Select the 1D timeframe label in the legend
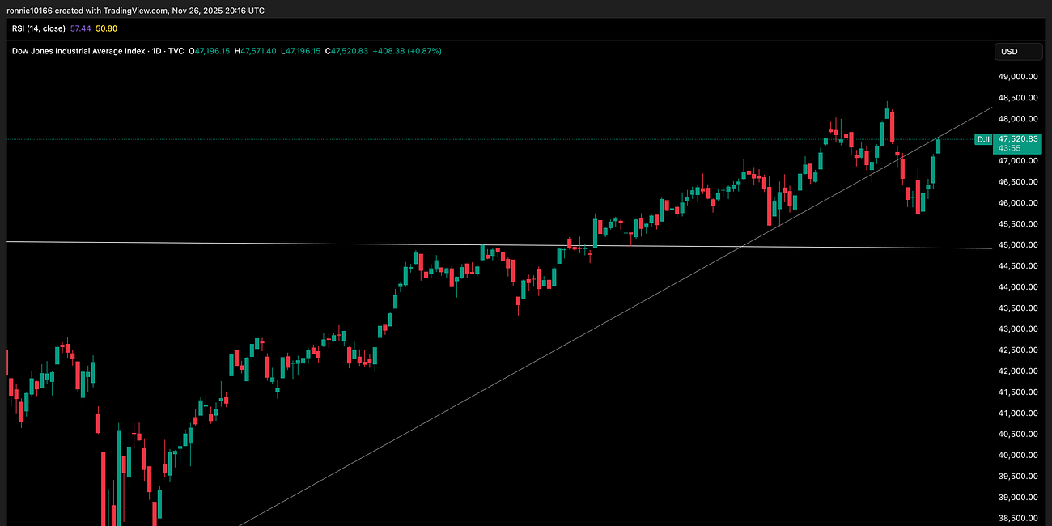Image resolution: width=1052 pixels, height=526 pixels. [x=157, y=50]
